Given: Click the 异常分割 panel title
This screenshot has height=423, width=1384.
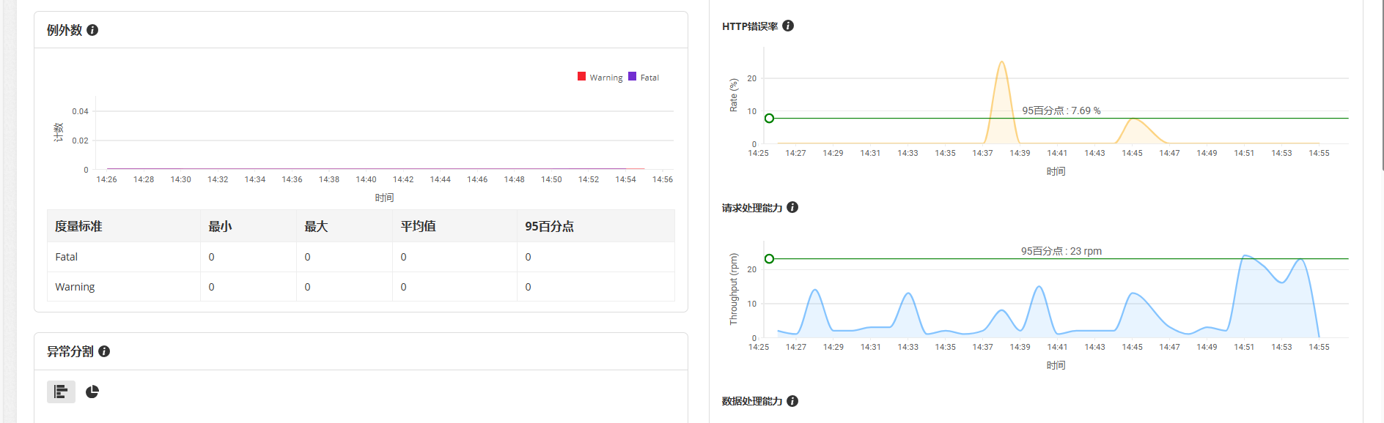Looking at the screenshot, I should tap(70, 351).
